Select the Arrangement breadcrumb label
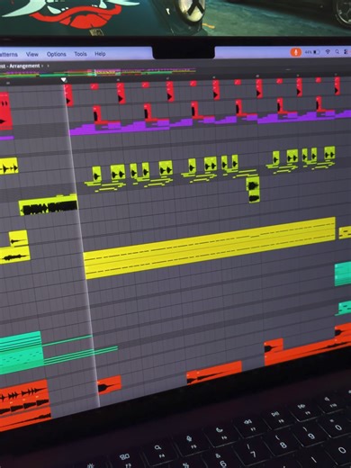This screenshot has width=351, height=468. pos(24,66)
